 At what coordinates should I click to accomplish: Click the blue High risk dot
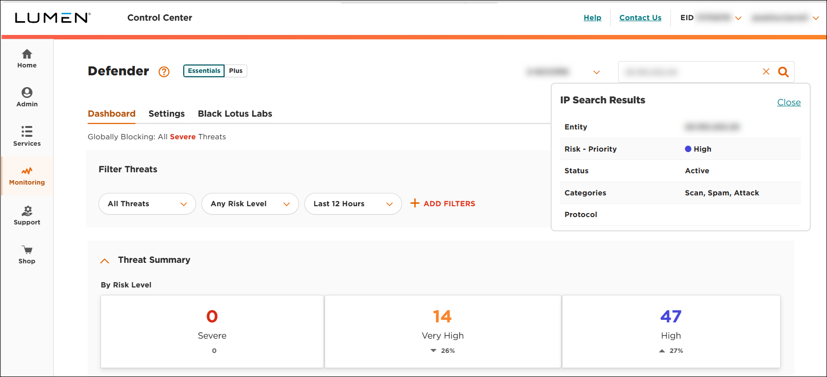pos(688,149)
